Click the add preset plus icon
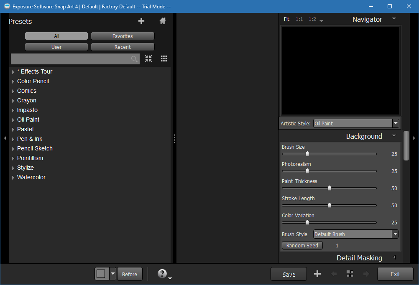419x285 pixels. [141, 21]
